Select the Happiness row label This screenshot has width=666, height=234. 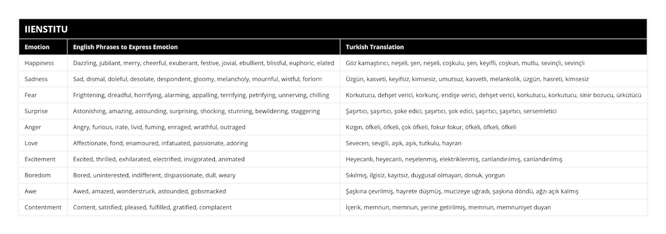(40, 63)
